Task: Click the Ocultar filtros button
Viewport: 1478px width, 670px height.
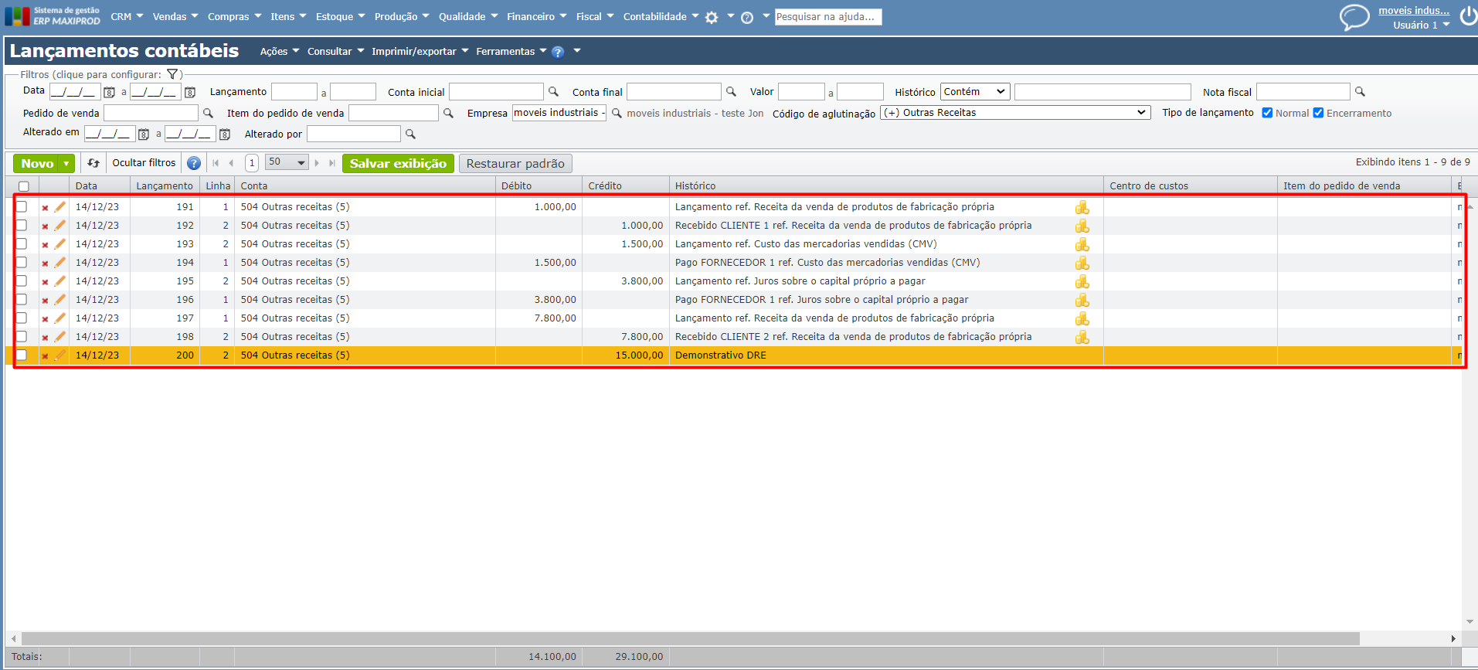Action: pyautogui.click(x=144, y=163)
